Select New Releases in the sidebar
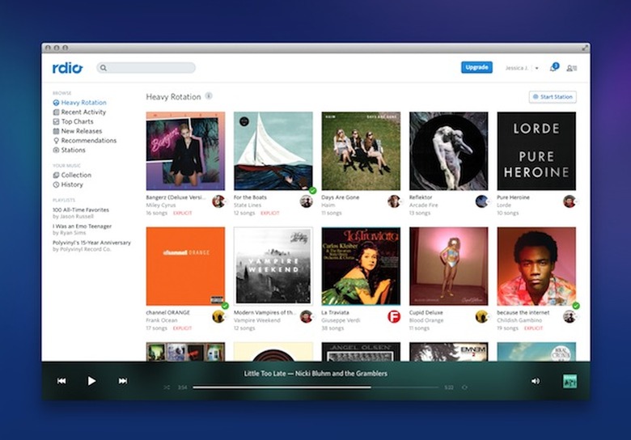This screenshot has height=440, width=631. (81, 131)
